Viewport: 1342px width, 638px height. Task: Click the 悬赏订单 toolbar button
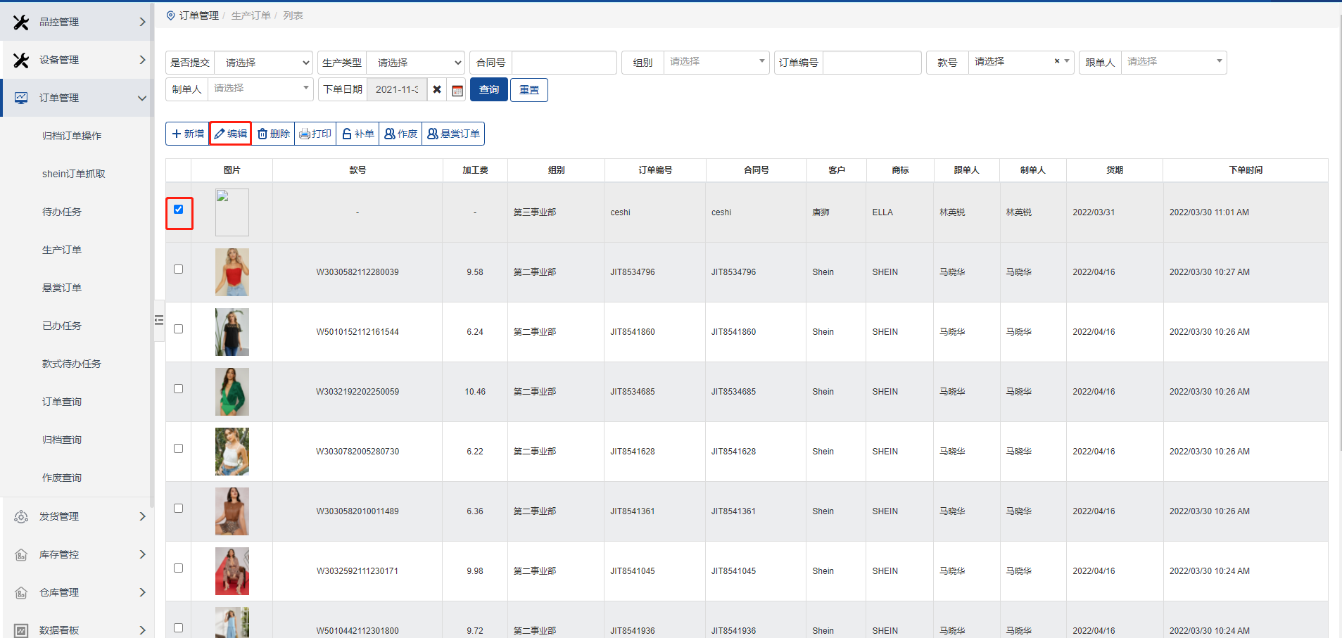pyautogui.click(x=453, y=134)
